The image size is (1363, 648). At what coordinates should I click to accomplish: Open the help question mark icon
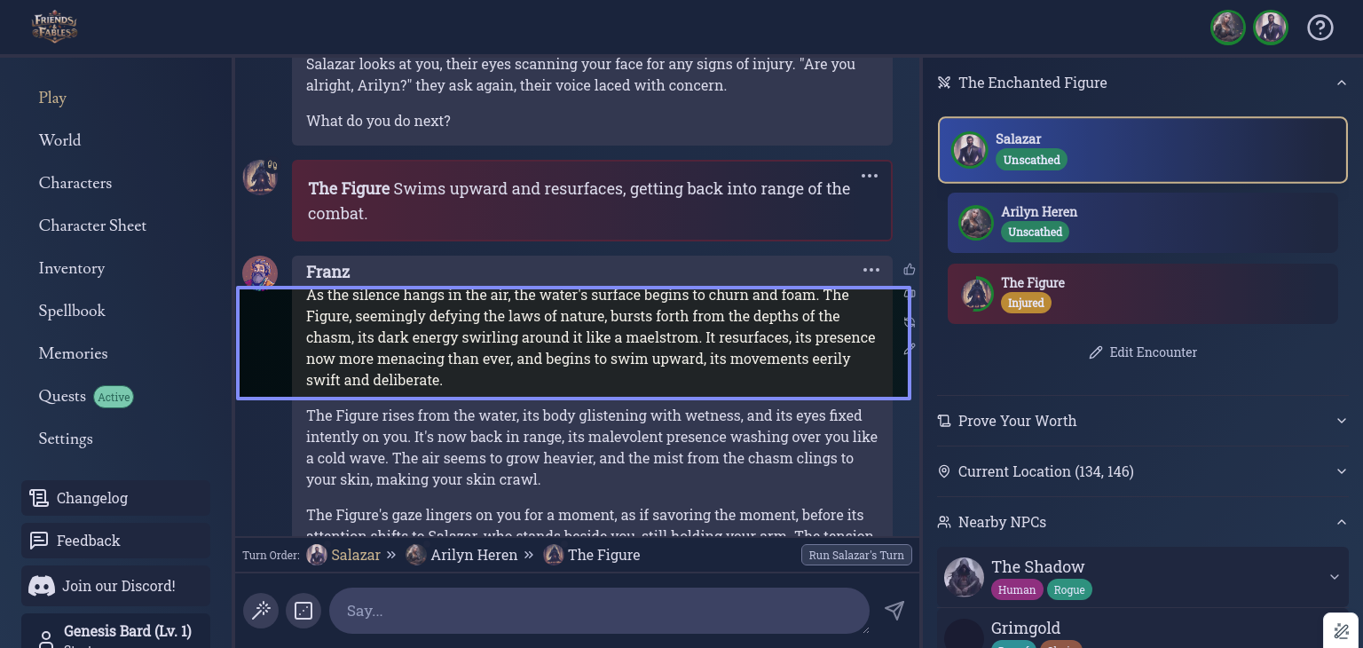click(1320, 28)
